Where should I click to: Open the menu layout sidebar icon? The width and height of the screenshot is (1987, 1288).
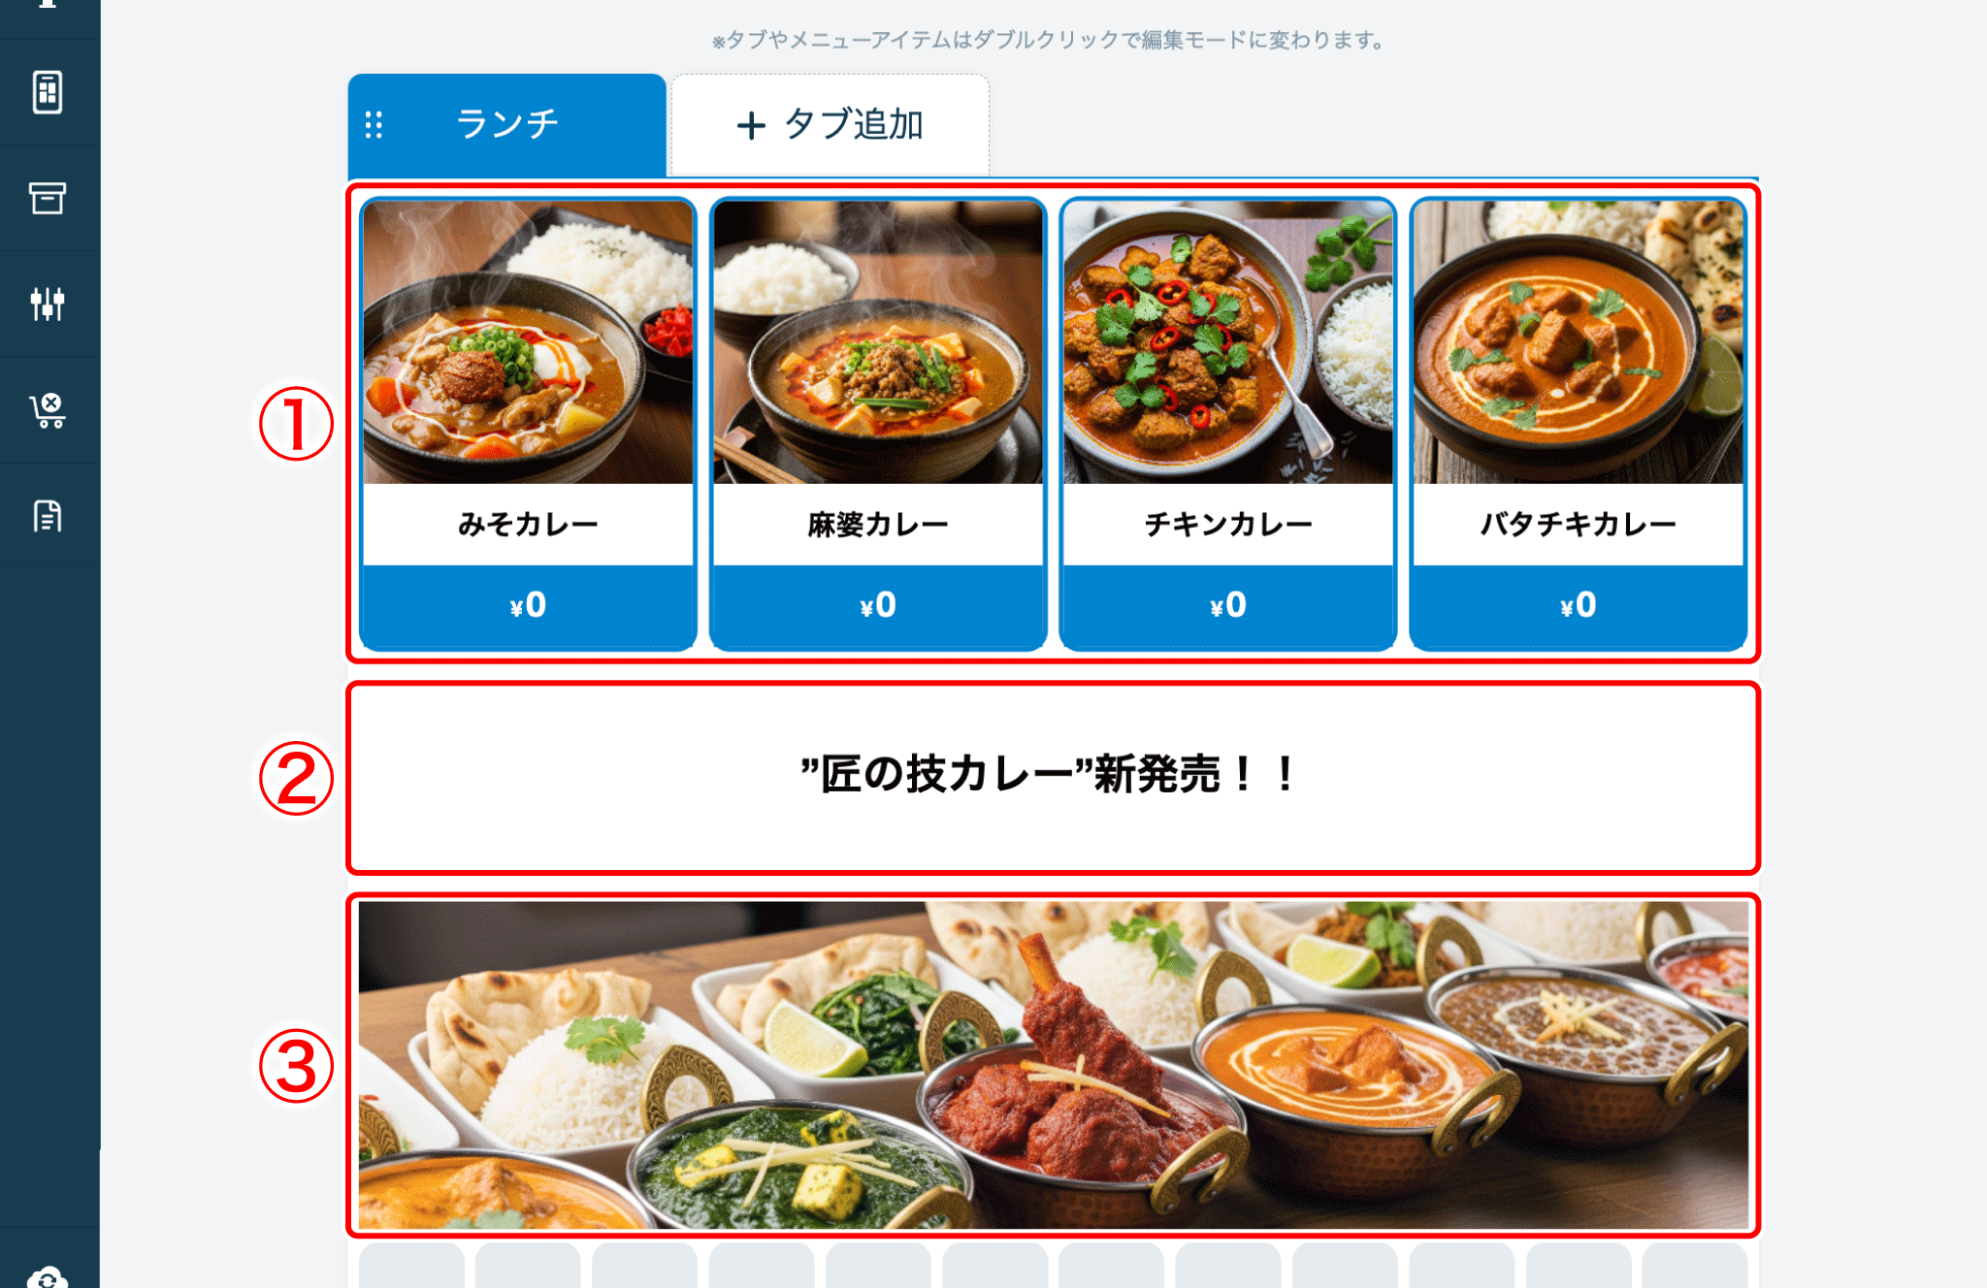48,93
